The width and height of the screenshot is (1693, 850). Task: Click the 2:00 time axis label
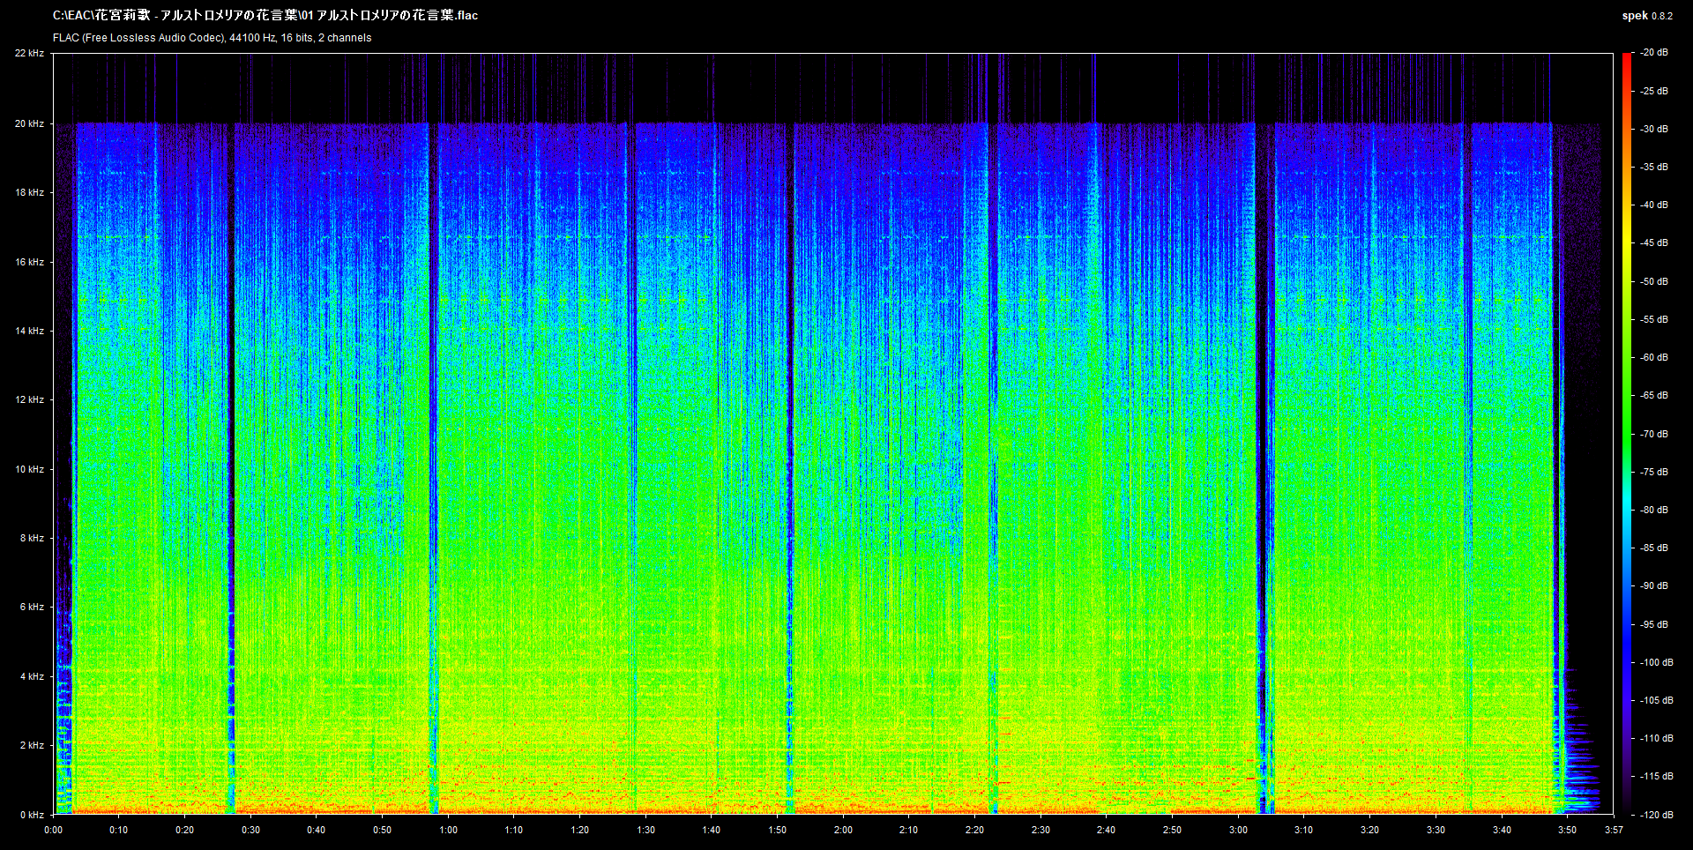point(843,830)
